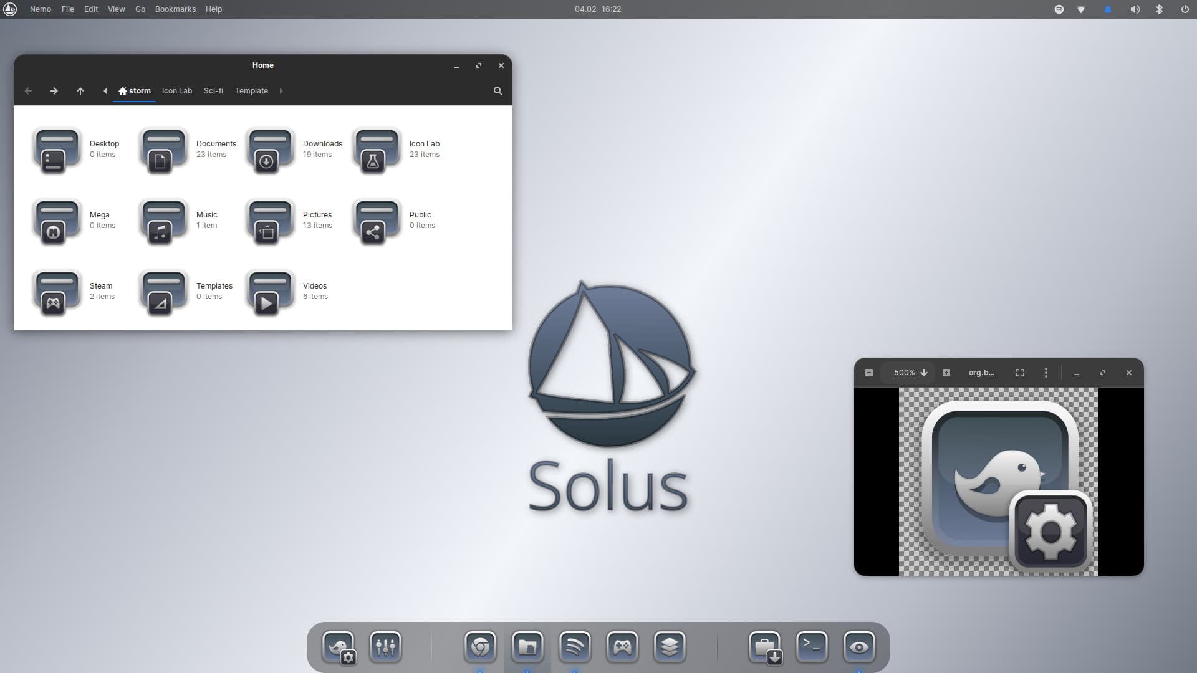Screen dimensions: 1197x673
Task: Open the Steam folder icon
Action: [56, 292]
